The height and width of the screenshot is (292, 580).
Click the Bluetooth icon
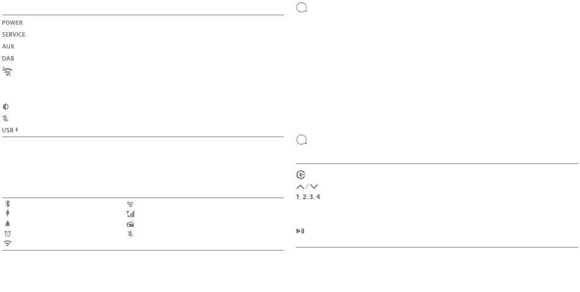tap(7, 204)
